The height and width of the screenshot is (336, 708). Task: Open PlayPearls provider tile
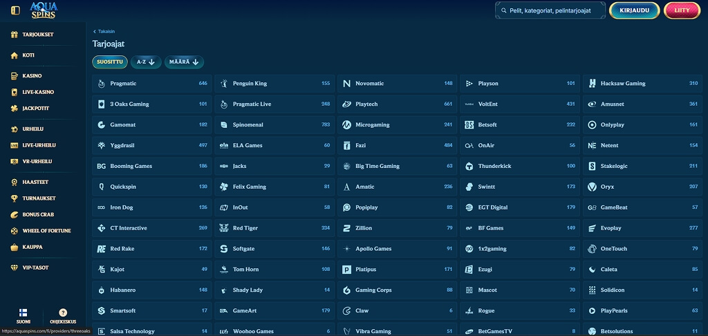coord(642,310)
